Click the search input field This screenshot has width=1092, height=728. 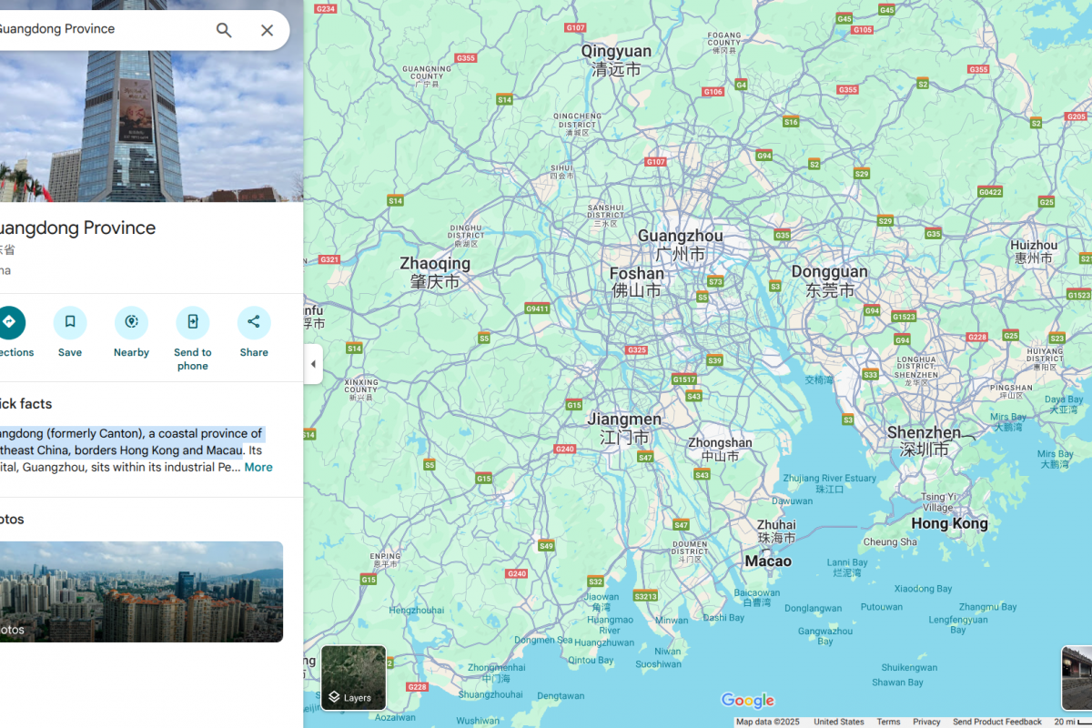[100, 29]
